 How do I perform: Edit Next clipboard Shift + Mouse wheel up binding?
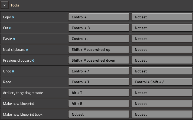pos(99,49)
